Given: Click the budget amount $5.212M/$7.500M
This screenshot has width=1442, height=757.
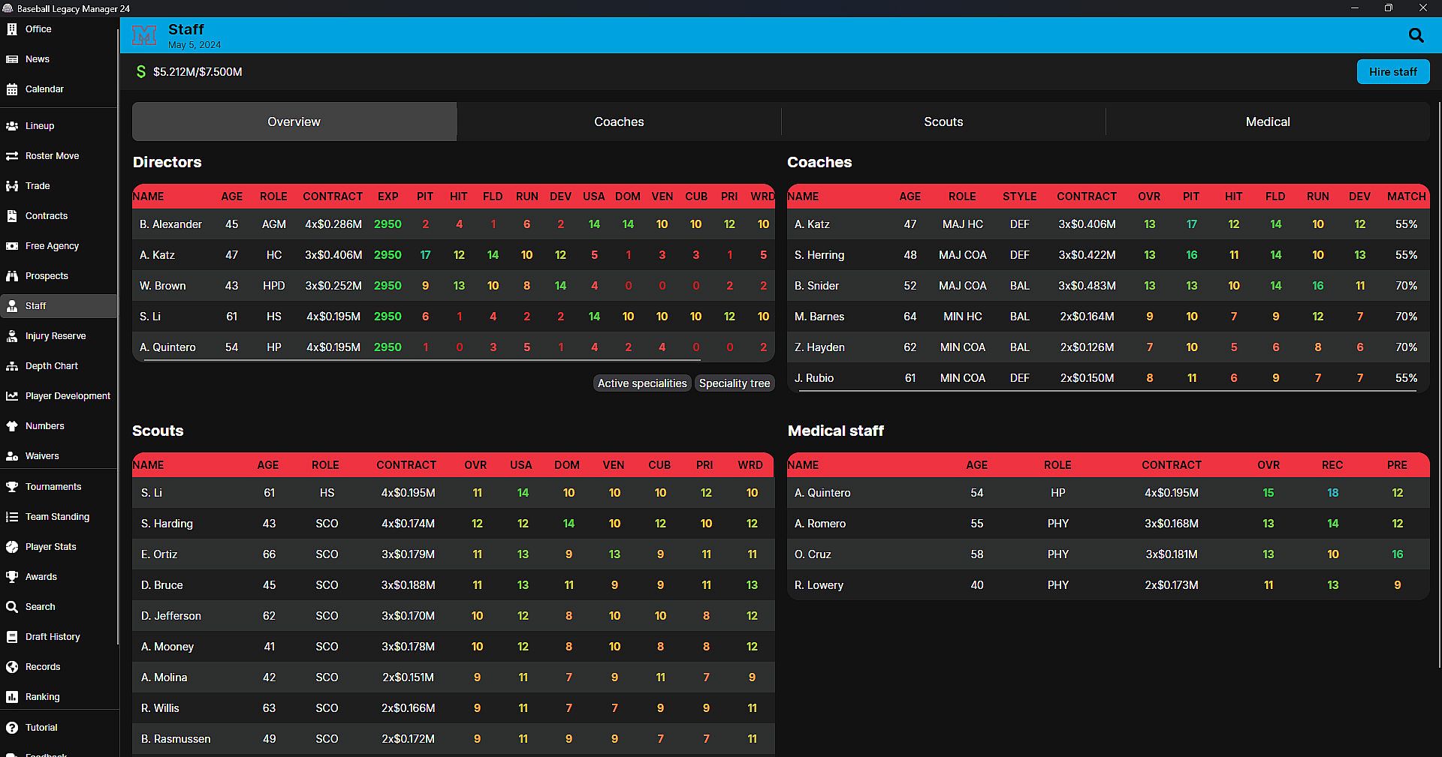Looking at the screenshot, I should [x=198, y=72].
